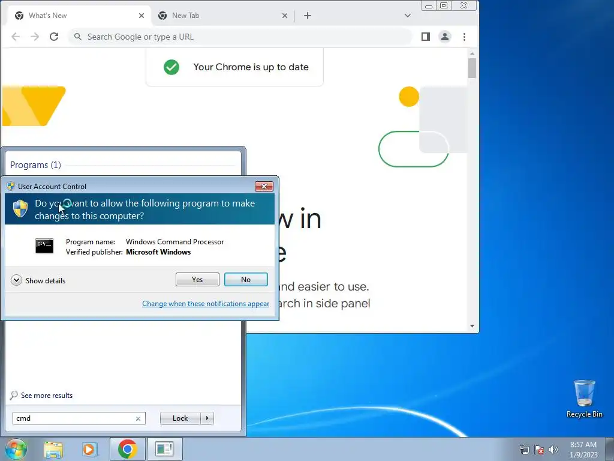Image resolution: width=614 pixels, height=461 pixels.
Task: Toggle Chrome side panel icon
Action: click(426, 37)
